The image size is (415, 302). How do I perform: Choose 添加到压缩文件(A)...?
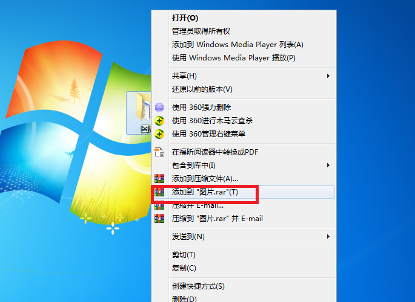click(x=244, y=179)
